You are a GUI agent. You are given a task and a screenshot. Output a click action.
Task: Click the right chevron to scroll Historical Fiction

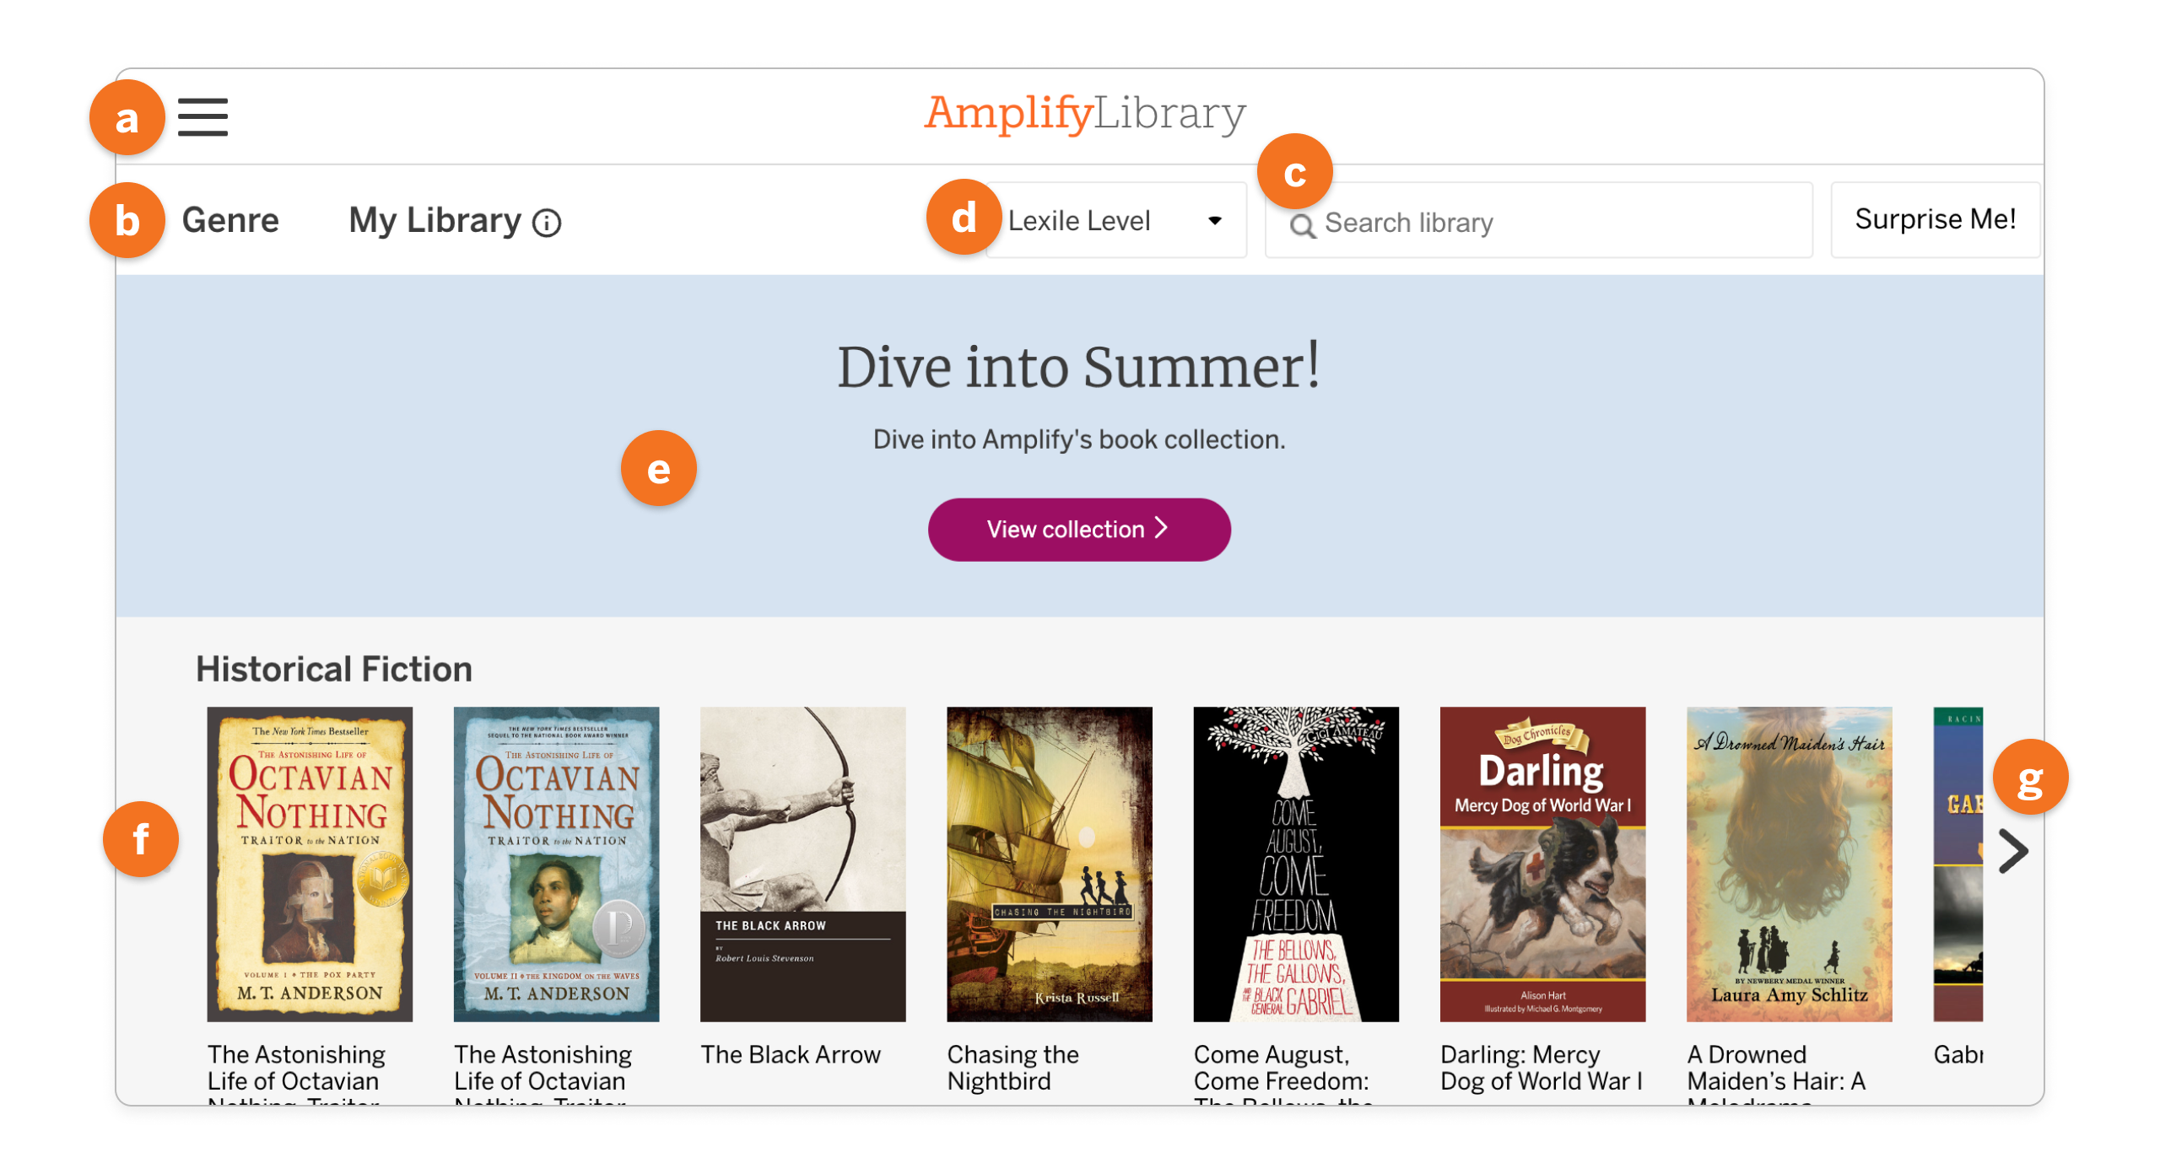[x=2014, y=852]
